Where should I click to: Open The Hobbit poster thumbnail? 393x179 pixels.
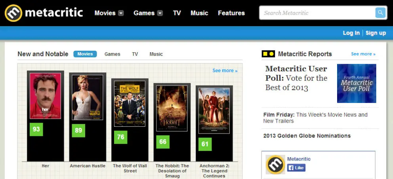tap(172, 108)
